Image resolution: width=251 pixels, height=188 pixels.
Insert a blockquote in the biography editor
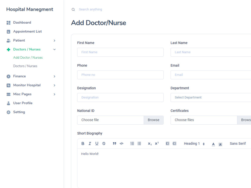[114, 143]
